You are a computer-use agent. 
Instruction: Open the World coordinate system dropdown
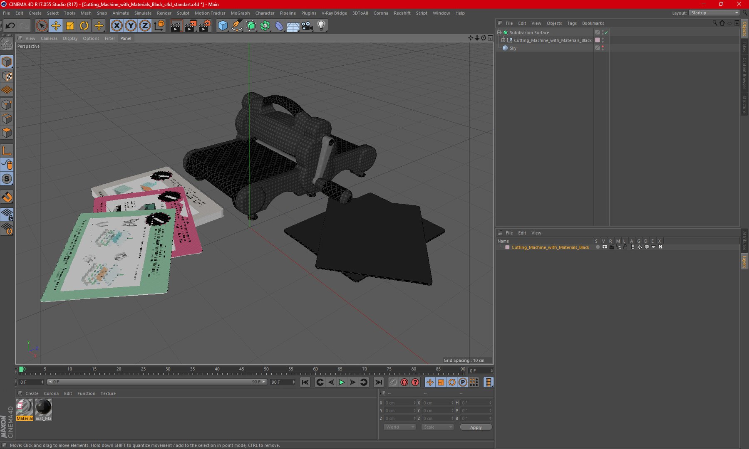coord(399,427)
